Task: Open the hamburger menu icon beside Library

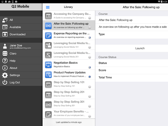Action: (48, 7)
